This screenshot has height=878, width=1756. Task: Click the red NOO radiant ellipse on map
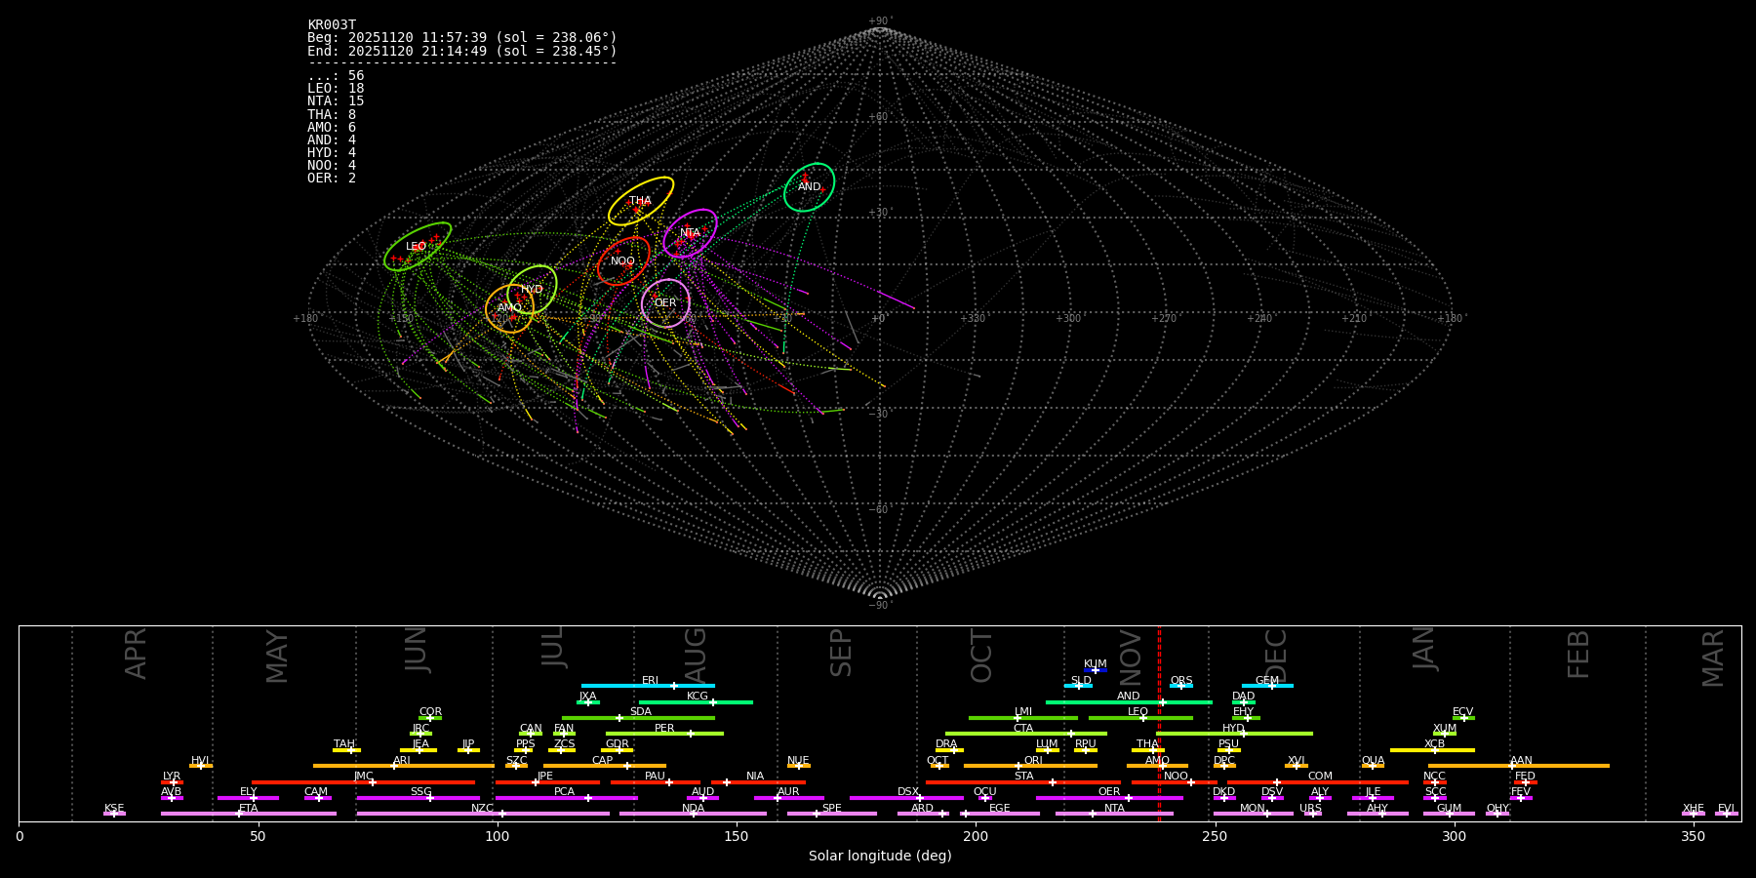623,261
